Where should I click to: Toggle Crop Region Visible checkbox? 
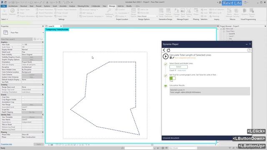click(23, 100)
